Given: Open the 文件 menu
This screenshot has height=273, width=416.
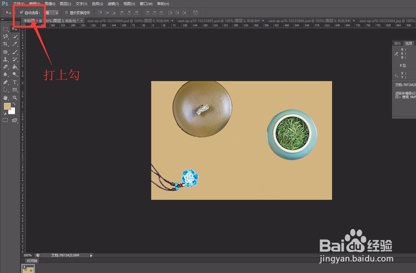Looking at the screenshot, I should 19,4.
